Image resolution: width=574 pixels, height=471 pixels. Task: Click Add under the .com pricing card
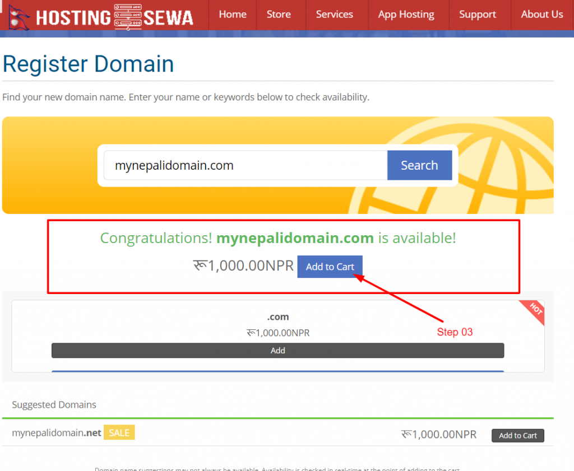point(277,350)
